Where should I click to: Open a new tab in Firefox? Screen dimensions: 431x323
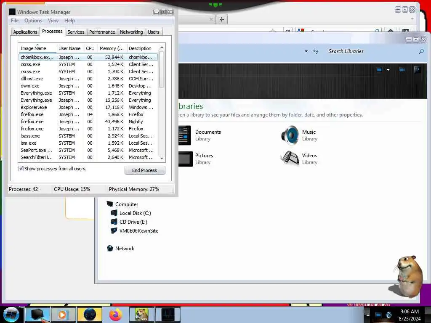point(221,19)
